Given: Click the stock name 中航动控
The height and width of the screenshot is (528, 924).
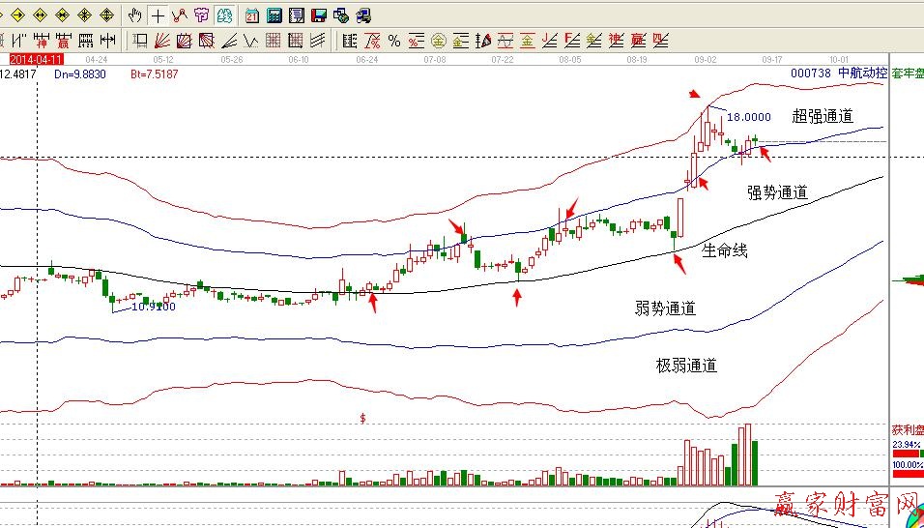Looking at the screenshot, I should (862, 73).
